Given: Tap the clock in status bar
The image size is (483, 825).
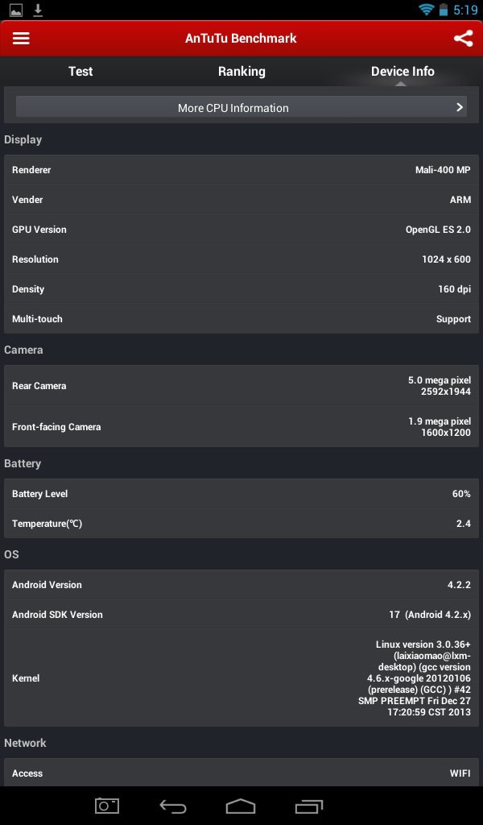Looking at the screenshot, I should 465,10.
